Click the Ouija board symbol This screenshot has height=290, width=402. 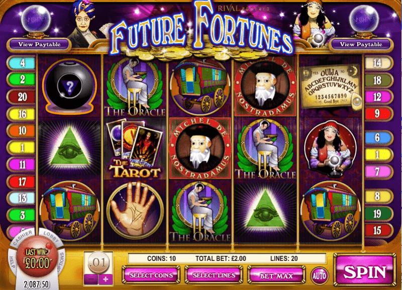coord(331,87)
